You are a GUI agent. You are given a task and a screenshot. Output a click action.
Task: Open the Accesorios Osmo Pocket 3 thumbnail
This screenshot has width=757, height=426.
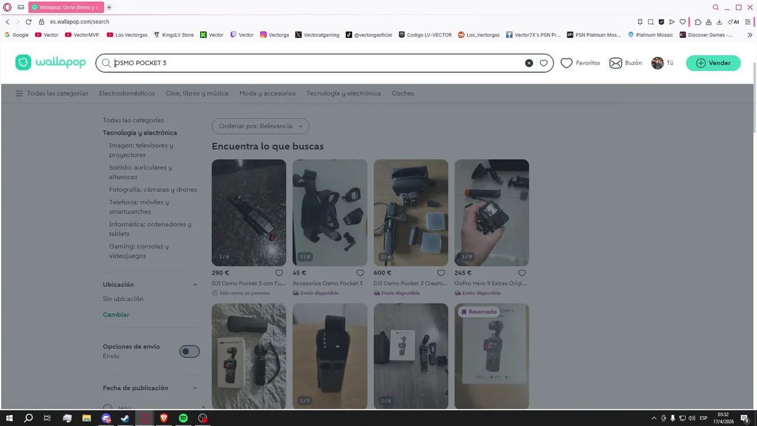(330, 212)
